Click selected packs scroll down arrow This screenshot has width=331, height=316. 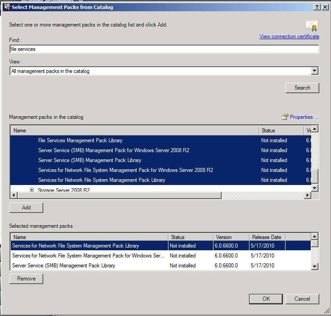314,266
